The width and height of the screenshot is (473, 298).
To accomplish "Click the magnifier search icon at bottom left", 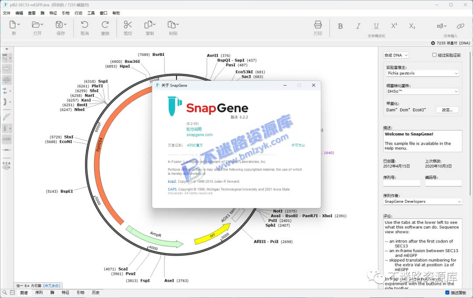I will pyautogui.click(x=4, y=293).
